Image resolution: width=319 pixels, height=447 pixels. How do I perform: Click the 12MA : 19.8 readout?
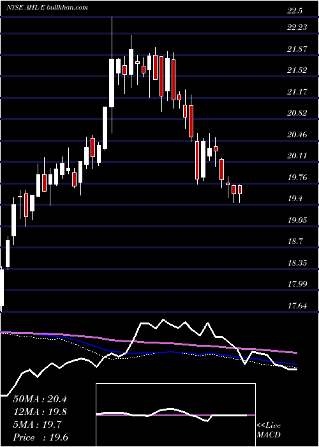(x=40, y=412)
